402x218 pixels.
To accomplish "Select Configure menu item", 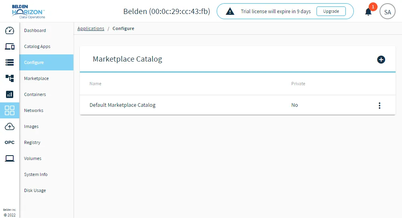I will click(x=47, y=62).
